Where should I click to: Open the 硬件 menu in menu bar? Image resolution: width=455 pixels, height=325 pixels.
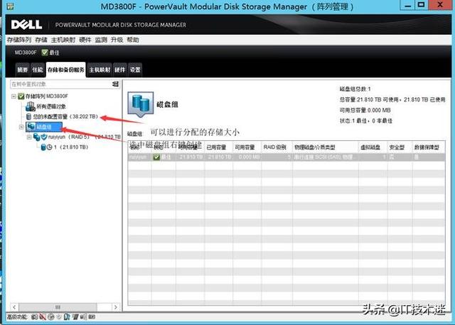(x=85, y=40)
